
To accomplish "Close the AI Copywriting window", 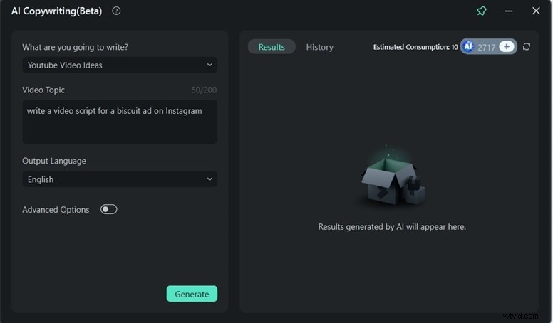I will 536,11.
